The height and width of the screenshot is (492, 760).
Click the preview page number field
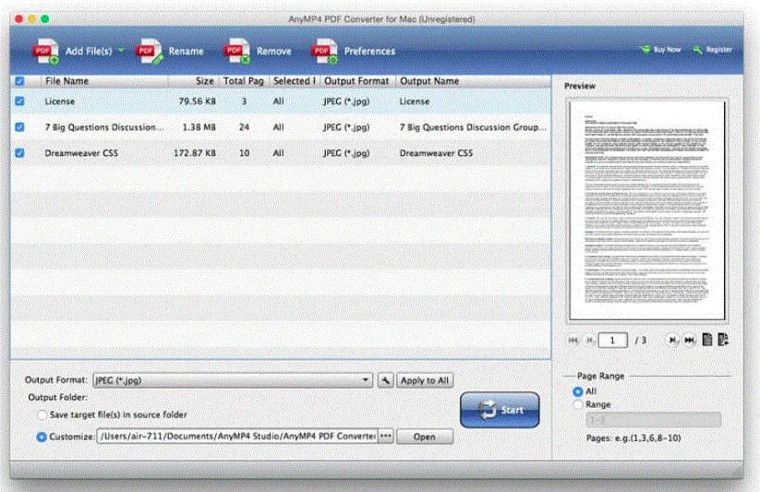[x=612, y=341]
